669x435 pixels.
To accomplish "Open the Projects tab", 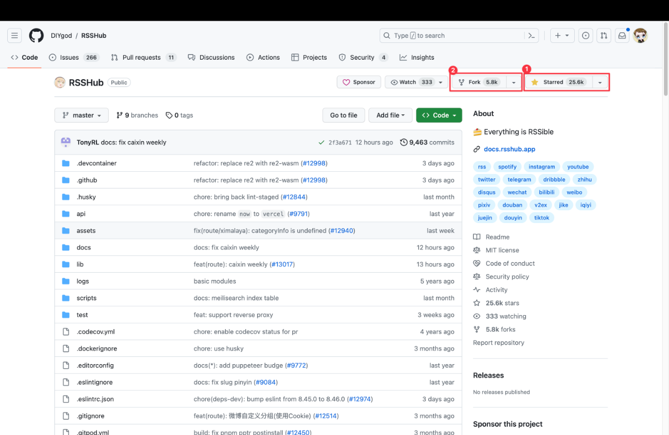I will point(309,57).
